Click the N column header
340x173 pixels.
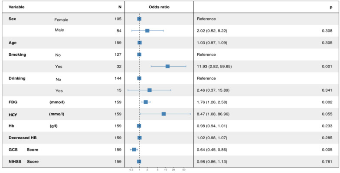tap(120, 7)
